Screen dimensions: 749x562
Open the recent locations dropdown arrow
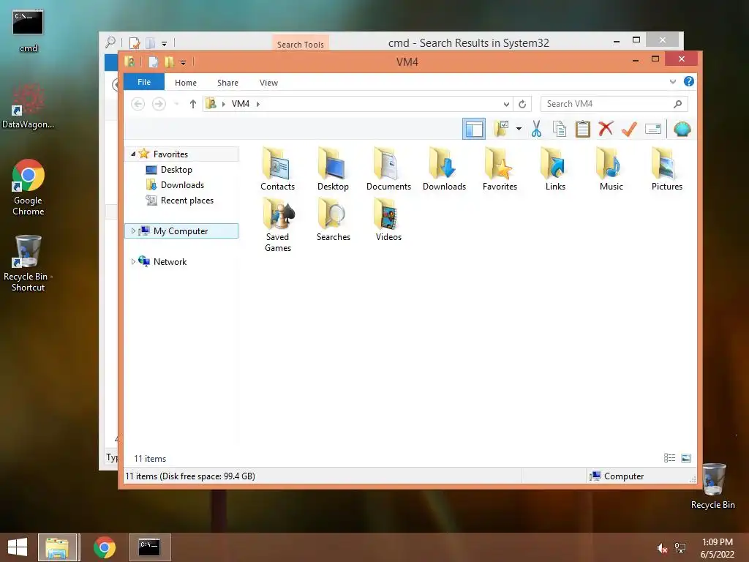176,104
